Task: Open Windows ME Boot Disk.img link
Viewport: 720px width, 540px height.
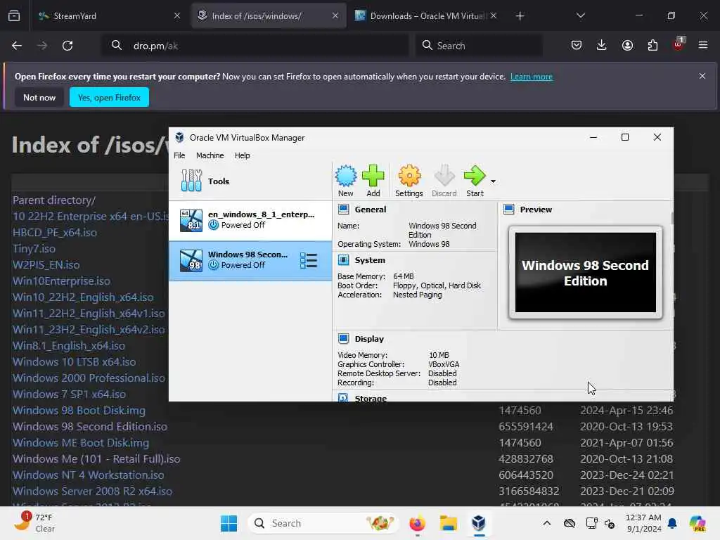Action: [81, 443]
